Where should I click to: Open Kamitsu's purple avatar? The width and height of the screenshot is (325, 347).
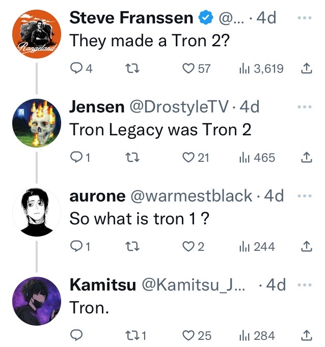coord(36,300)
